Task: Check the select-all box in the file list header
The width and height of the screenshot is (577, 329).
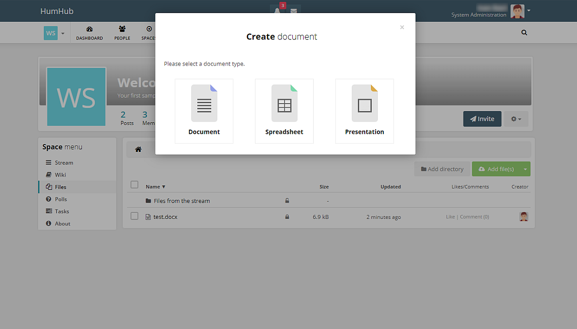Action: (x=134, y=184)
